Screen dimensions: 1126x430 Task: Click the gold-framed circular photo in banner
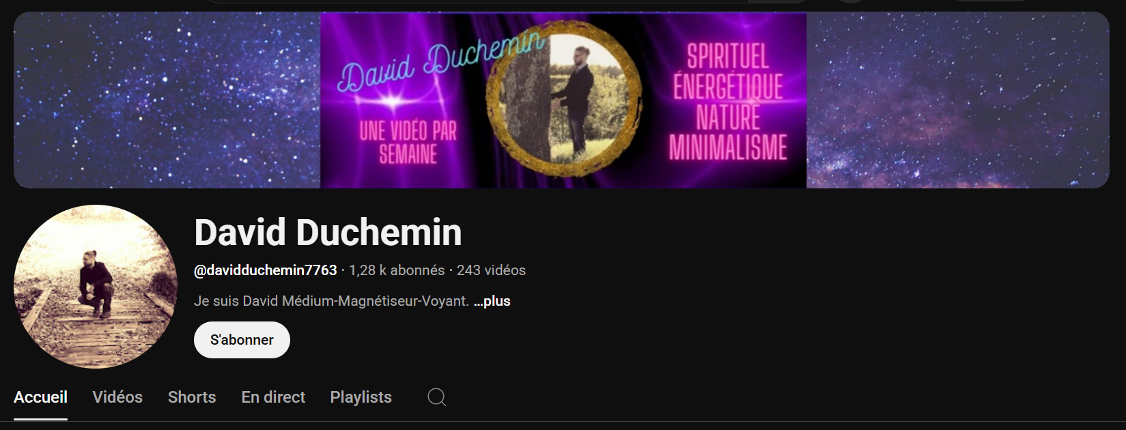(x=564, y=99)
